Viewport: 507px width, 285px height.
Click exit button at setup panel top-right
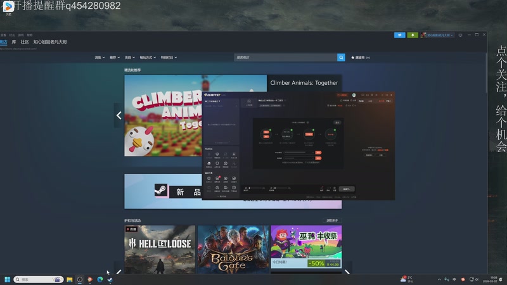click(337, 122)
